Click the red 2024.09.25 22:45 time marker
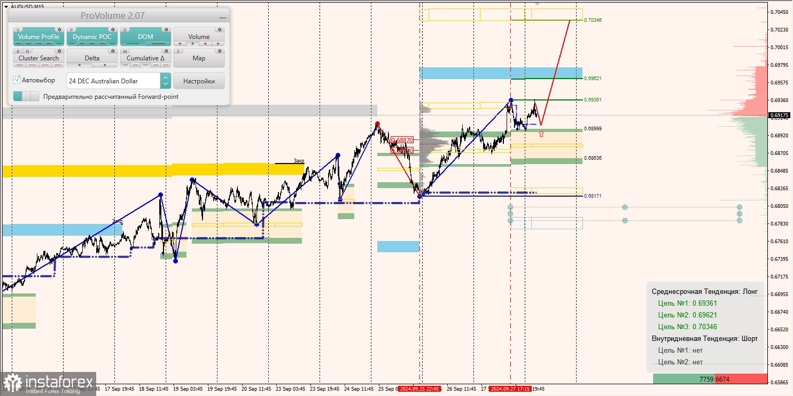Image resolution: width=793 pixels, height=396 pixels. pos(420,389)
